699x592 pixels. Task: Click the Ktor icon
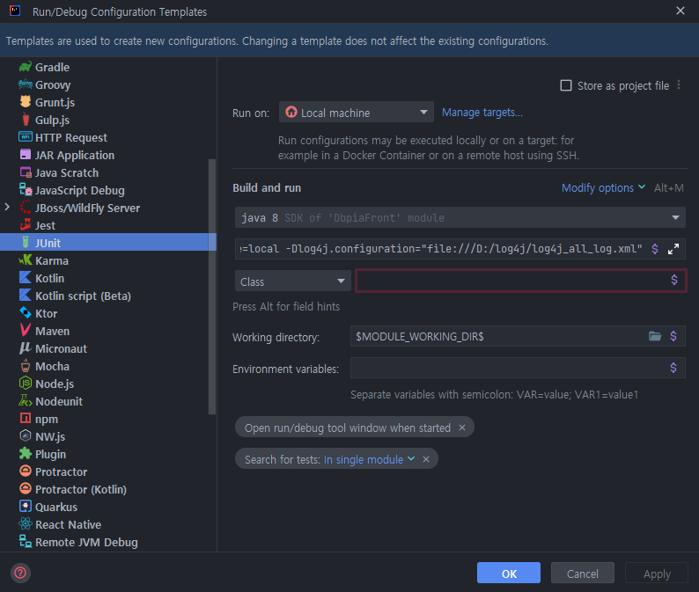26,313
